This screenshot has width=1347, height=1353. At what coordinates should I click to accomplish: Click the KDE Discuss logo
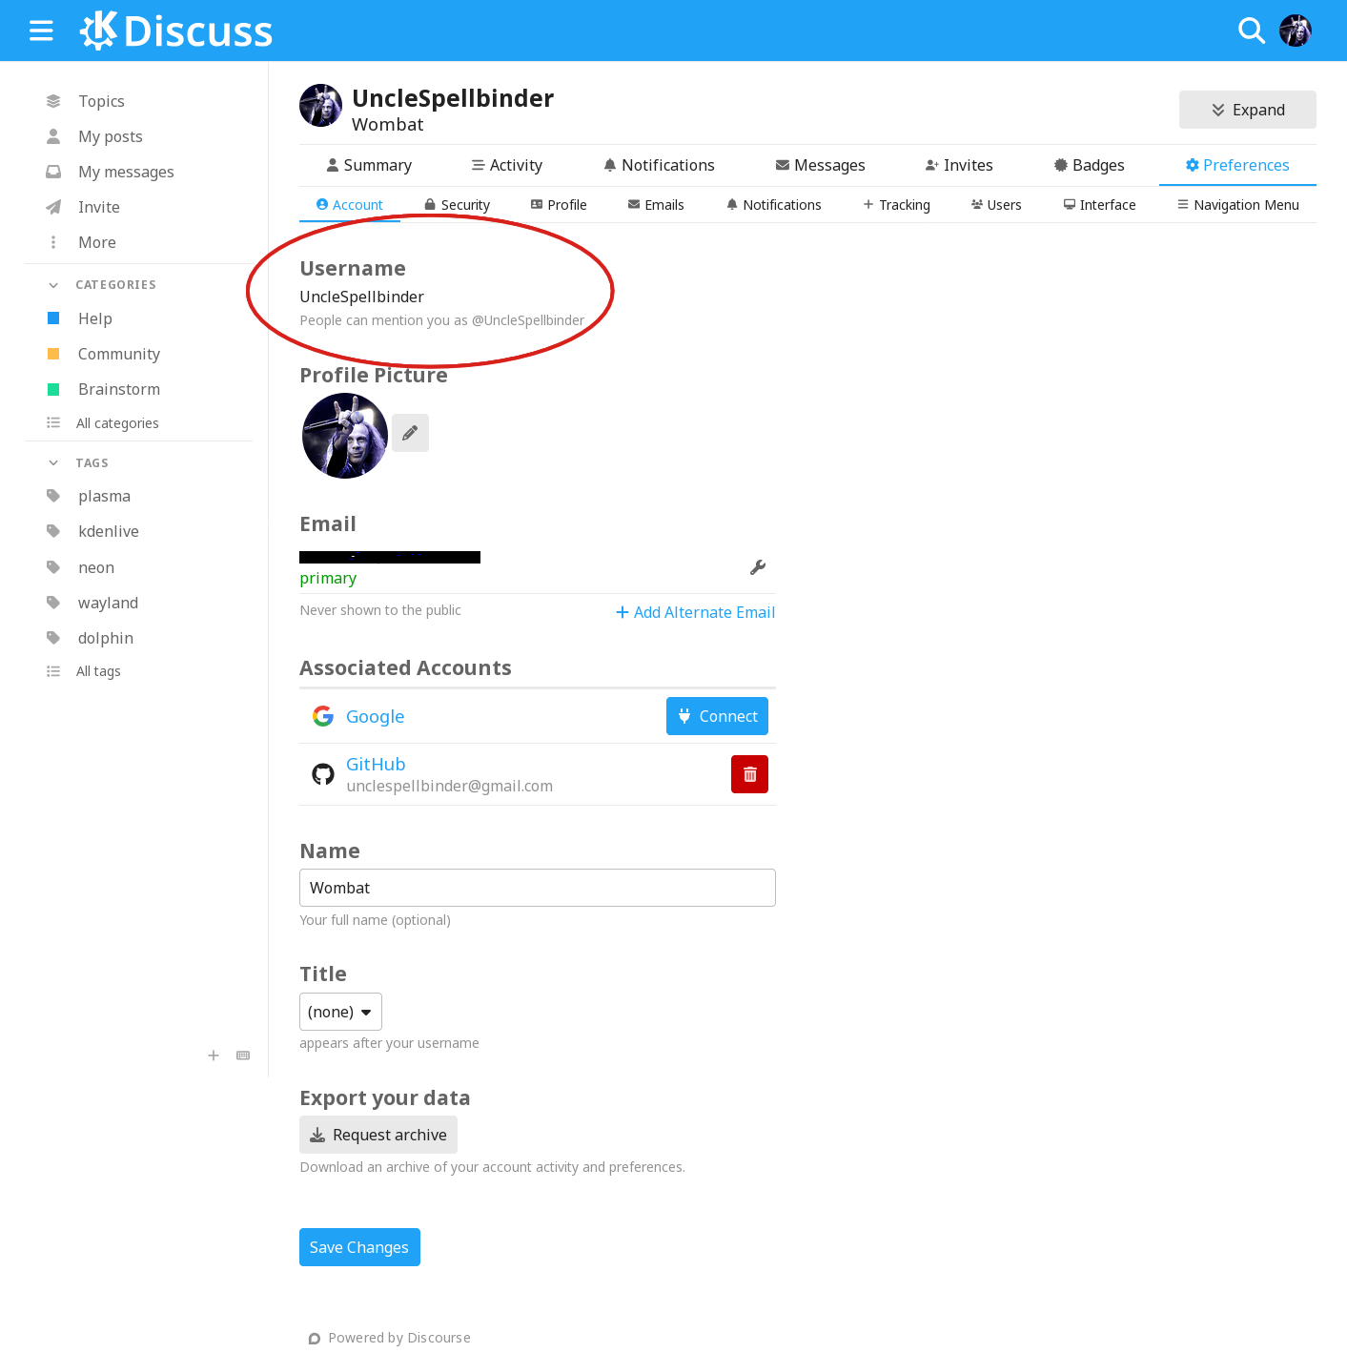pyautogui.click(x=176, y=31)
